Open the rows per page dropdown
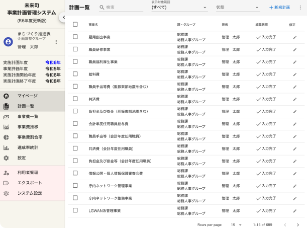This screenshot has width=307, height=228. [236, 225]
